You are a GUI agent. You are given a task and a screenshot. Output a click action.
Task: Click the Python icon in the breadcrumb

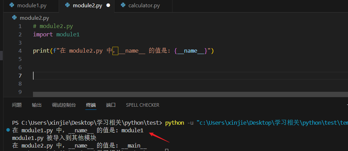(14, 18)
